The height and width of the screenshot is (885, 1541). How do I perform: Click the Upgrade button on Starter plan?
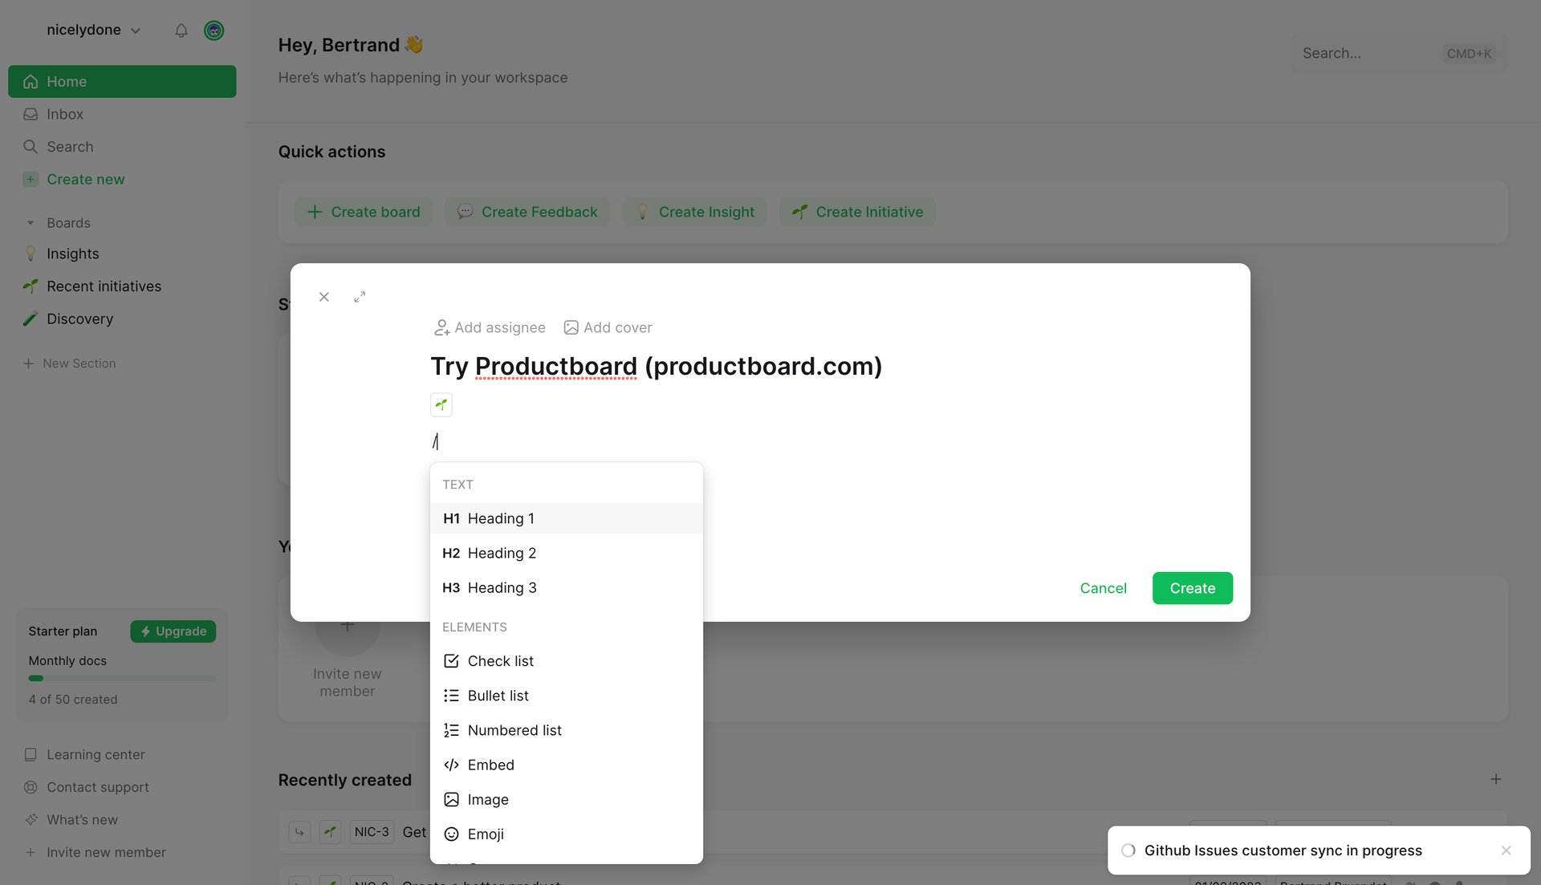coord(173,631)
